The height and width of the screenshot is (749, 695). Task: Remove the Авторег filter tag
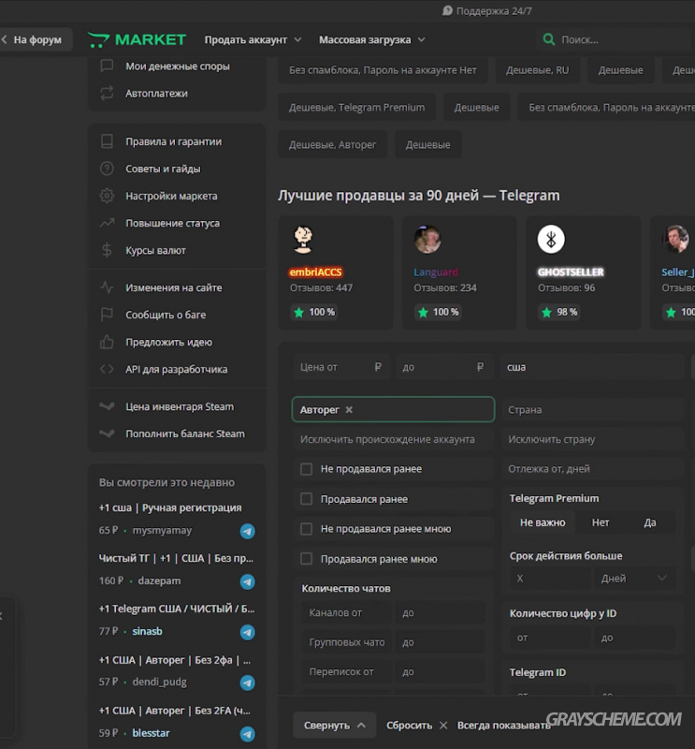[x=349, y=410]
